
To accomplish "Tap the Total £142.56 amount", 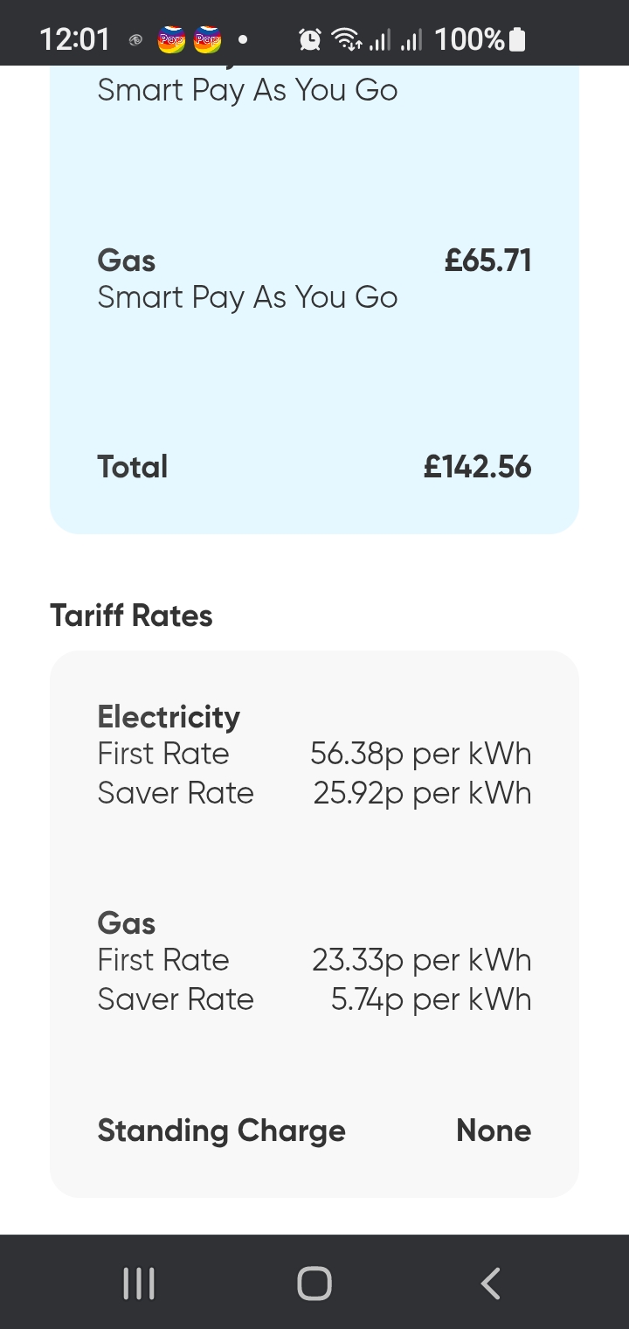I will tap(477, 467).
